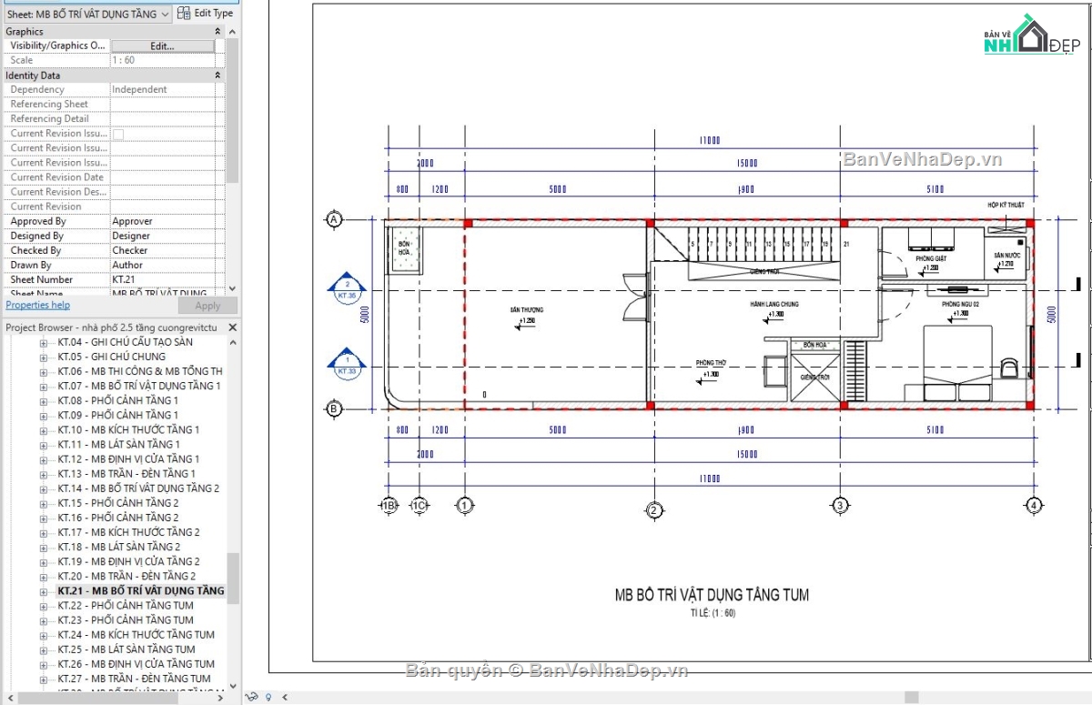The image size is (1092, 705).
Task: Select KT.23 - PHỐI CẢNH TẦNG TUM sheet
Action: coord(125,619)
